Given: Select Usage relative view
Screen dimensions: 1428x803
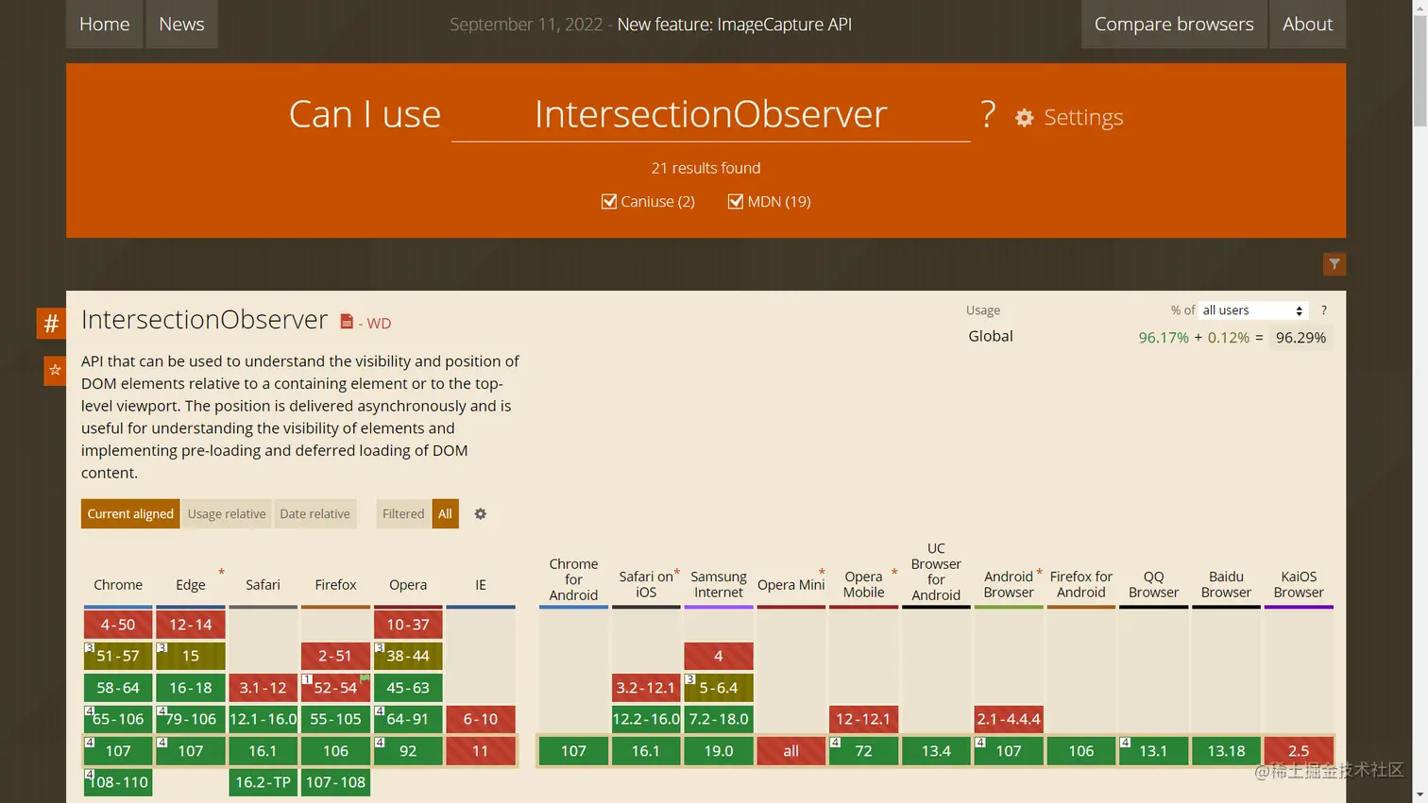Looking at the screenshot, I should (227, 513).
